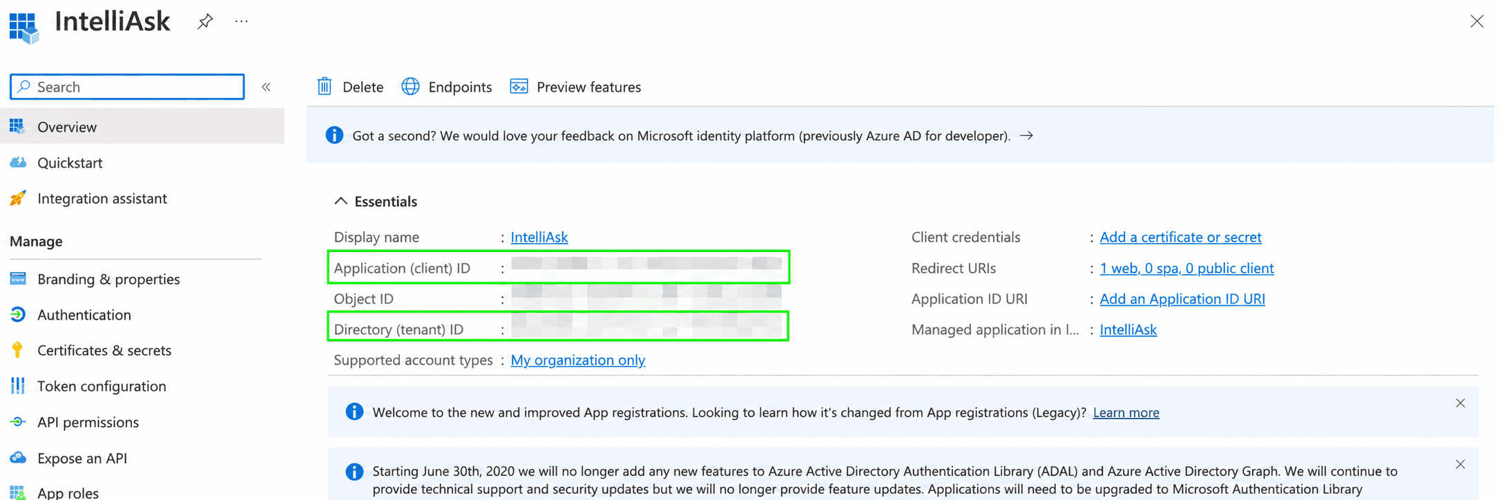Image resolution: width=1500 pixels, height=500 pixels.
Task: Click the feedback banner message text
Action: (682, 135)
